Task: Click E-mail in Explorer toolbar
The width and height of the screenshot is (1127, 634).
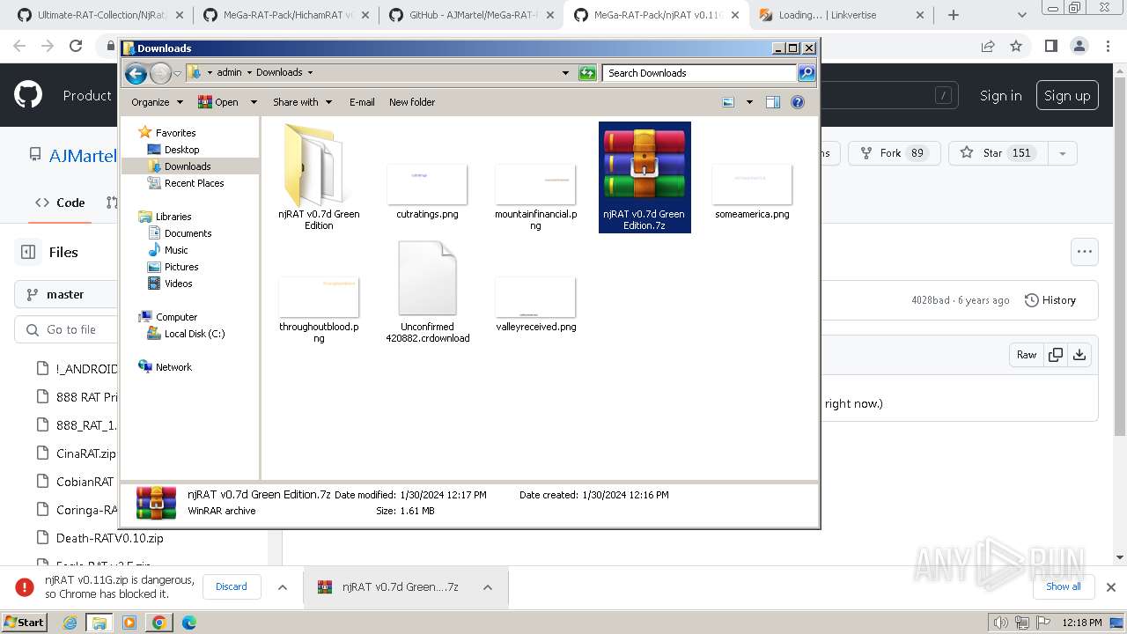Action: [362, 102]
